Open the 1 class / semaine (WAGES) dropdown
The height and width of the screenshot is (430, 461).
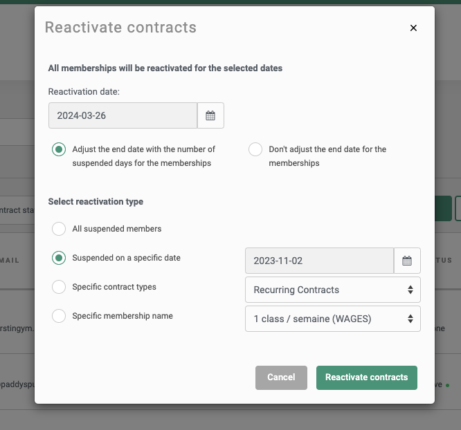click(x=333, y=319)
